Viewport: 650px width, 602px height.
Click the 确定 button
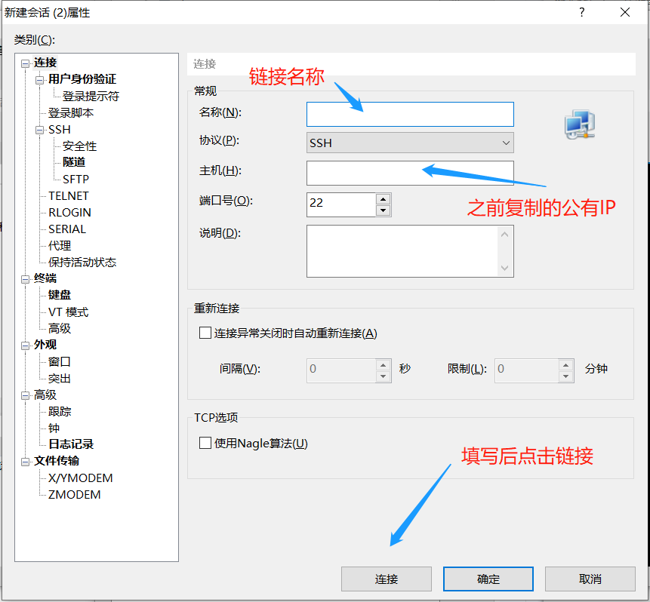point(488,579)
